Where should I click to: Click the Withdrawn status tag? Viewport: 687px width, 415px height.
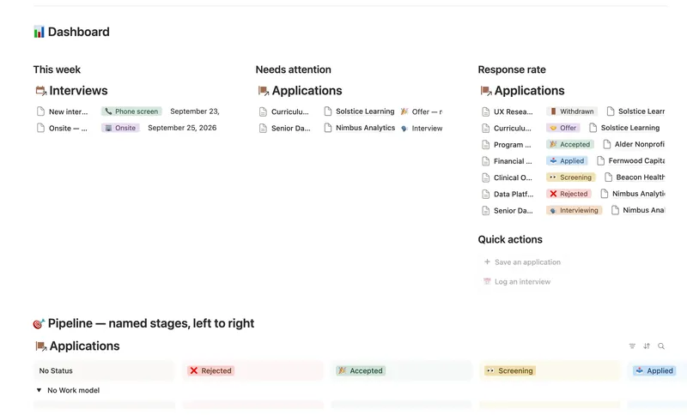coord(572,111)
